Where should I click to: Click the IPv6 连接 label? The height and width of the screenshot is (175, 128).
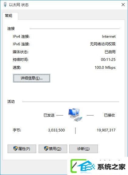click(x=21, y=44)
